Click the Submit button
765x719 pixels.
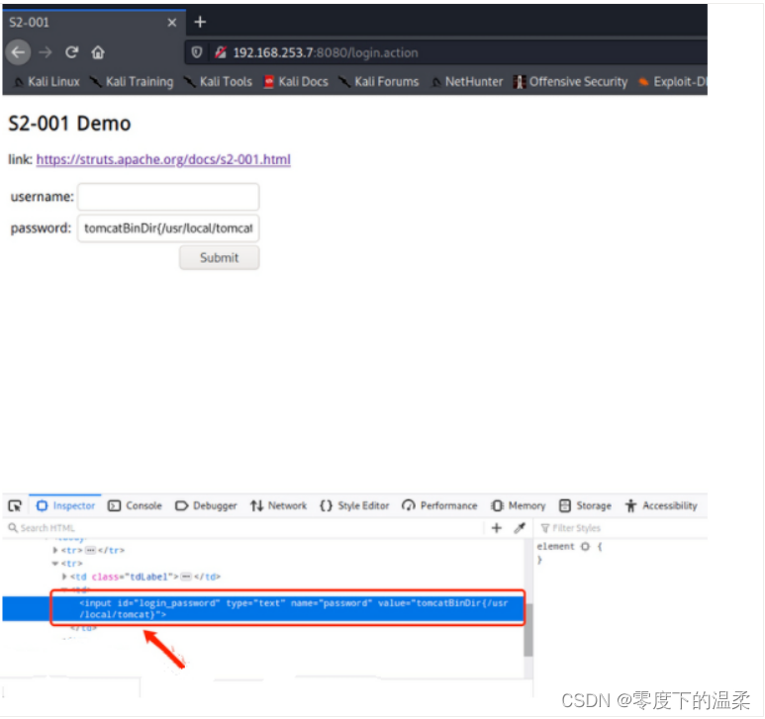click(x=219, y=257)
